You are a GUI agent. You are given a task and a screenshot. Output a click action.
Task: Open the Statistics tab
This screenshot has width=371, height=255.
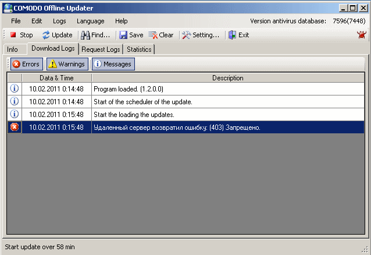click(139, 49)
